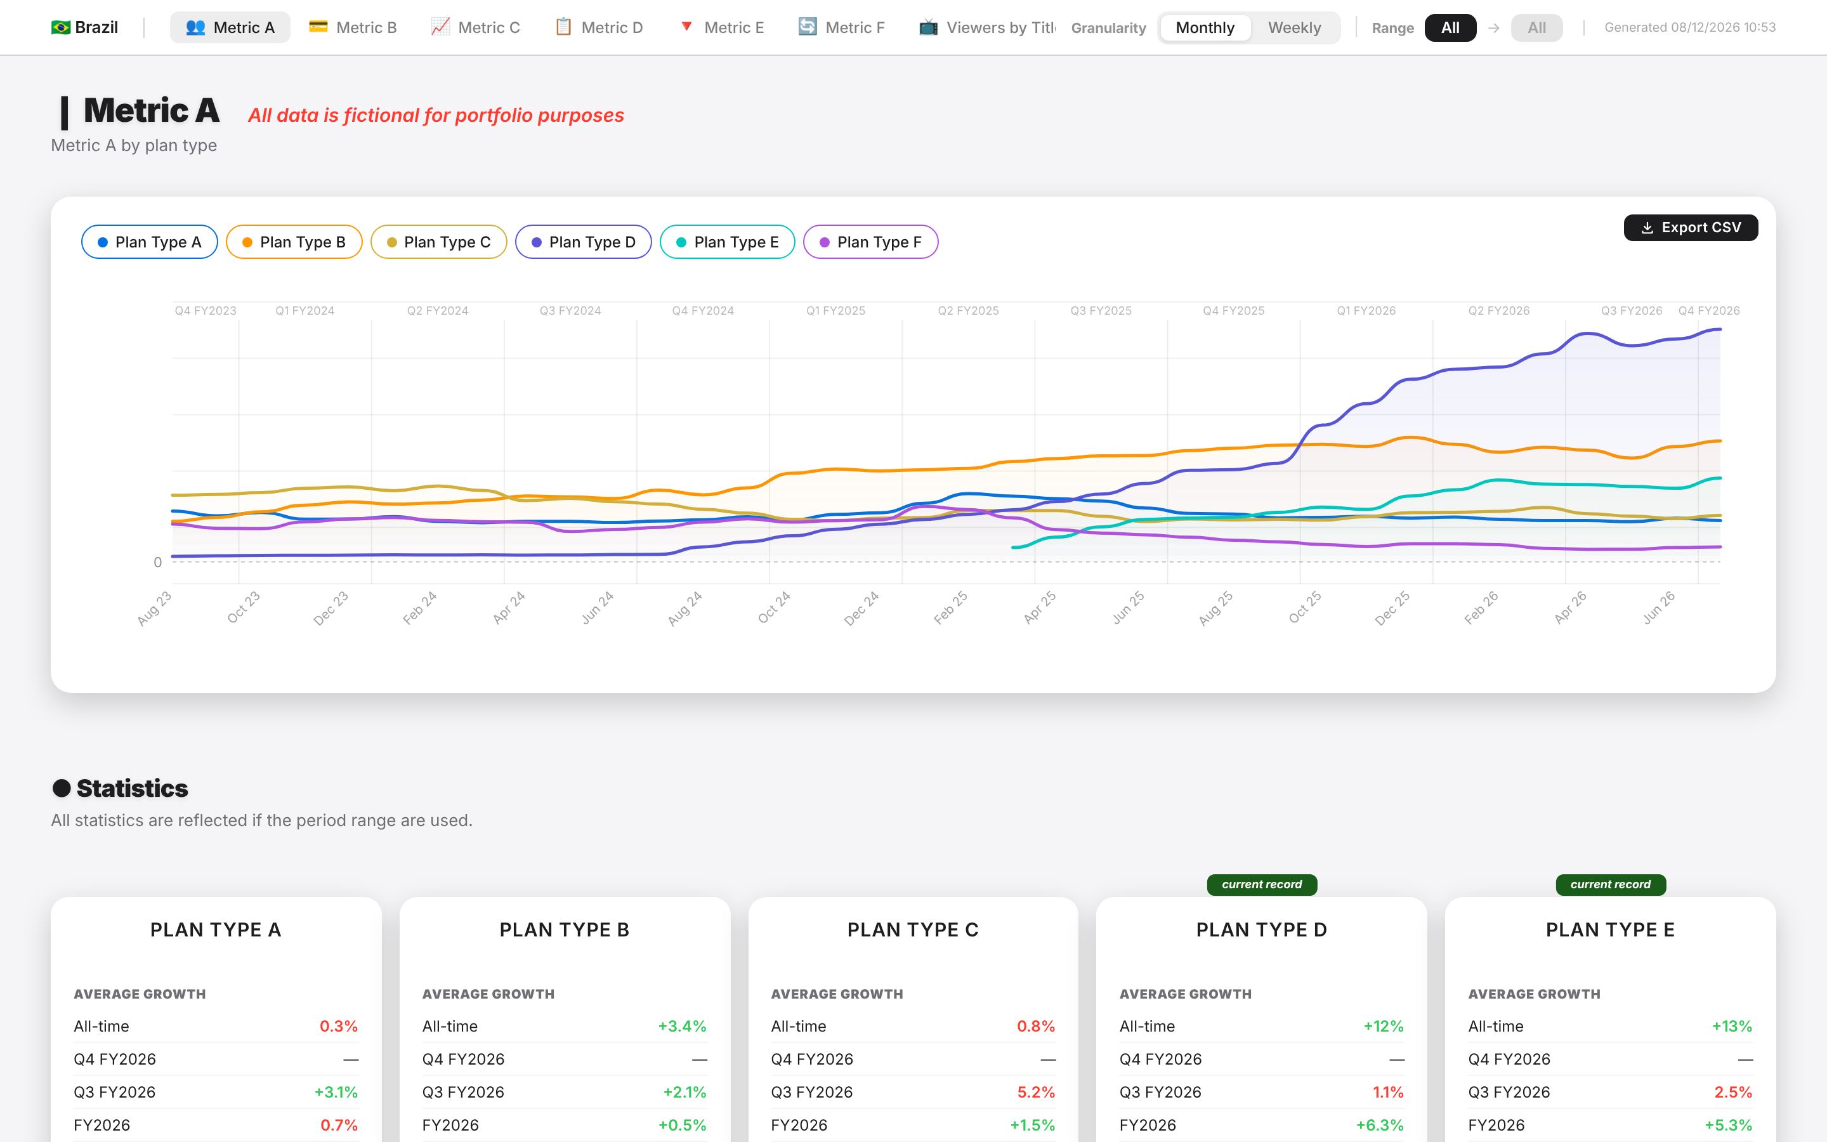Toggle Plan Type B series in legend
The width and height of the screenshot is (1827, 1142).
point(294,242)
